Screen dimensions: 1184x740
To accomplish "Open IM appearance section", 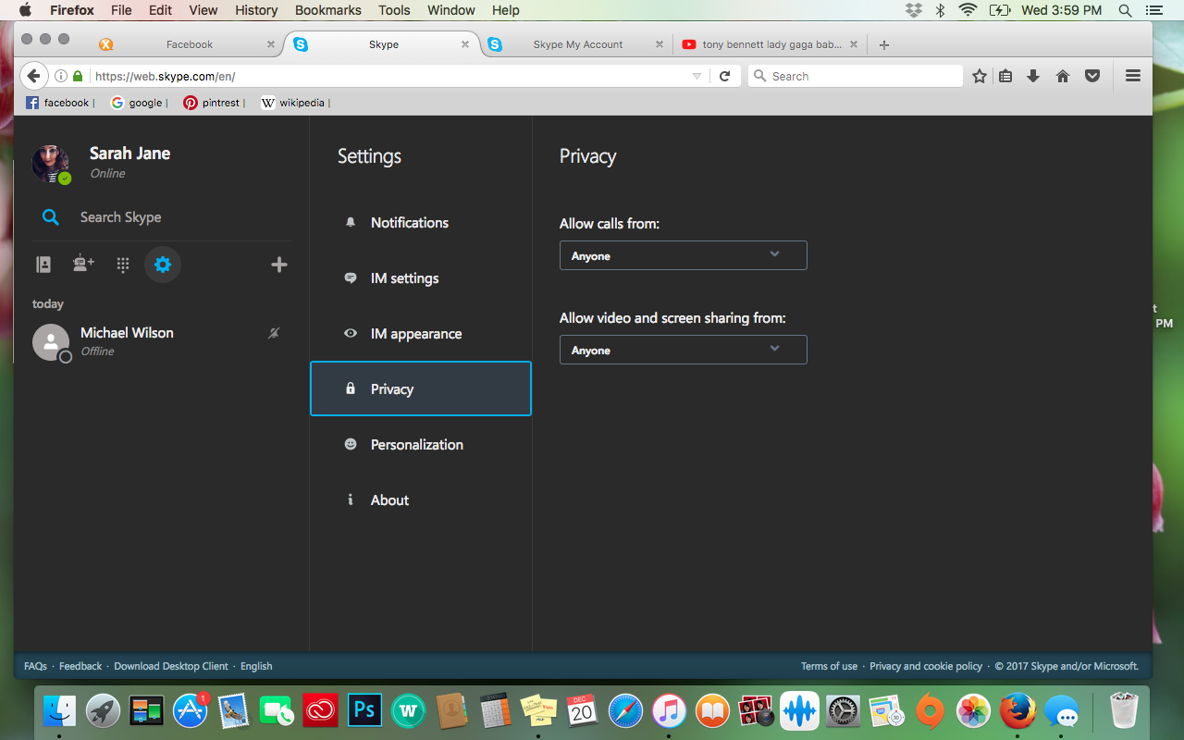I will pos(421,333).
